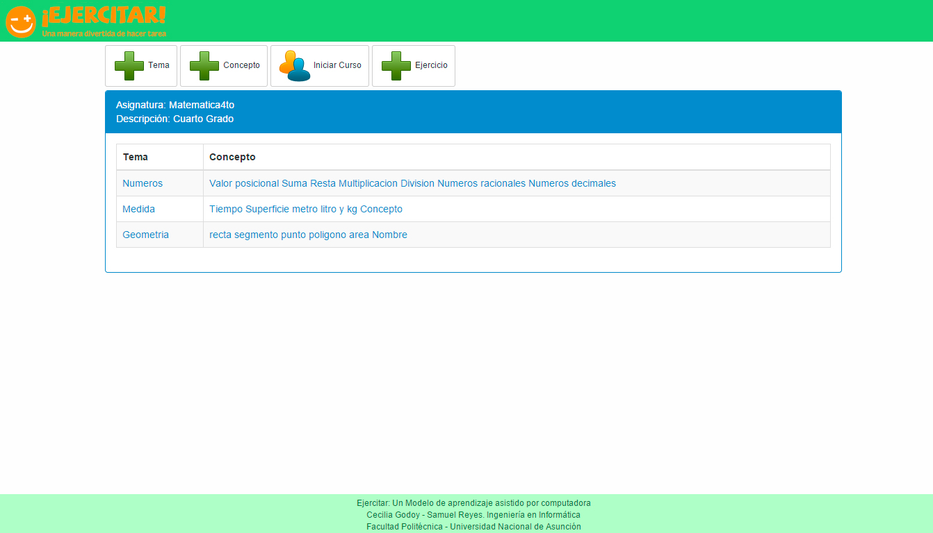The image size is (933, 533).
Task: Select the poligono concept link
Action: point(327,235)
